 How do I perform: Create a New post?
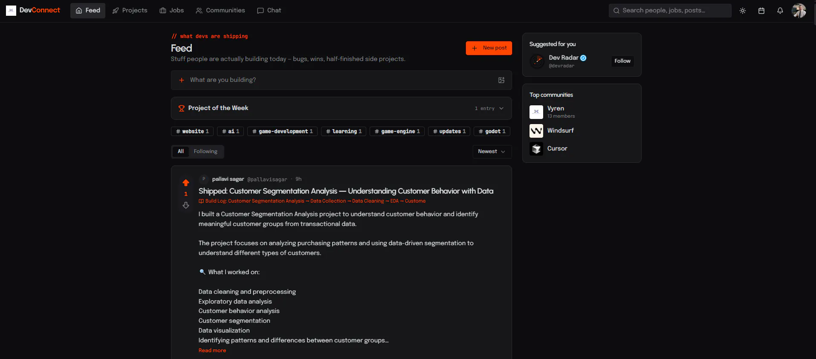tap(489, 48)
